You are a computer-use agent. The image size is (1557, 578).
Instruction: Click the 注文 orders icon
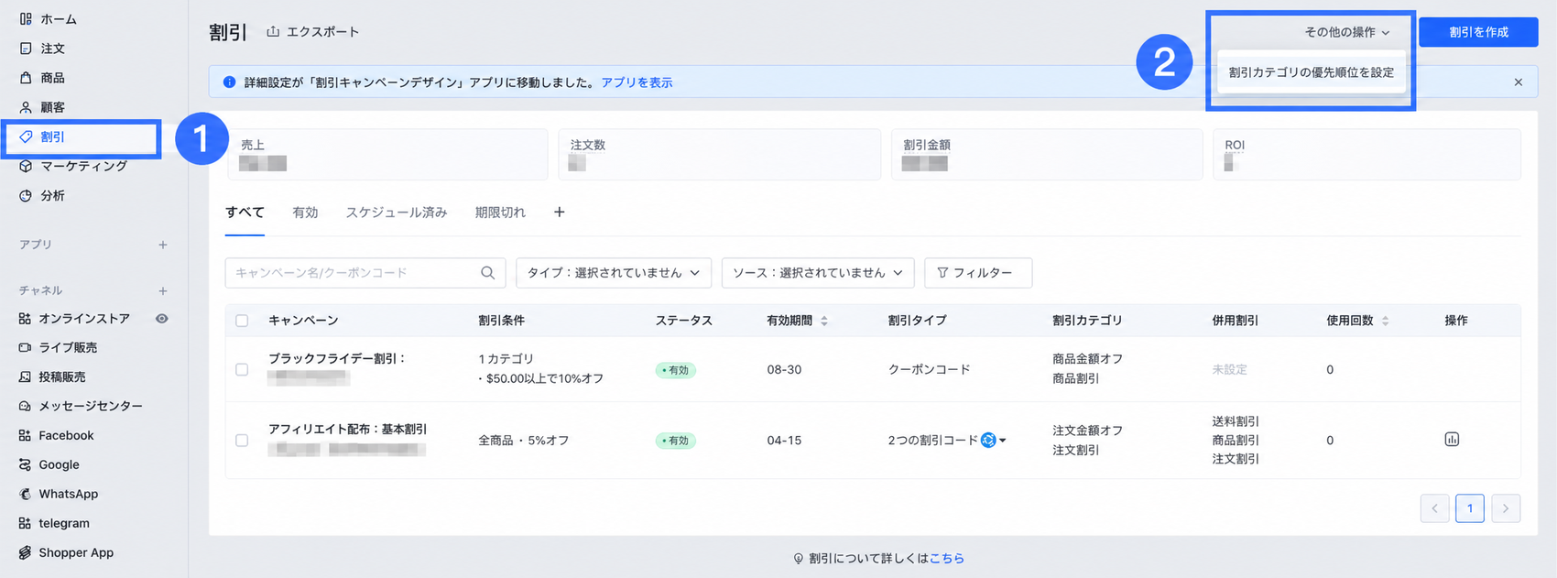pyautogui.click(x=26, y=48)
